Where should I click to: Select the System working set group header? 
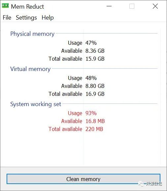[36, 104]
